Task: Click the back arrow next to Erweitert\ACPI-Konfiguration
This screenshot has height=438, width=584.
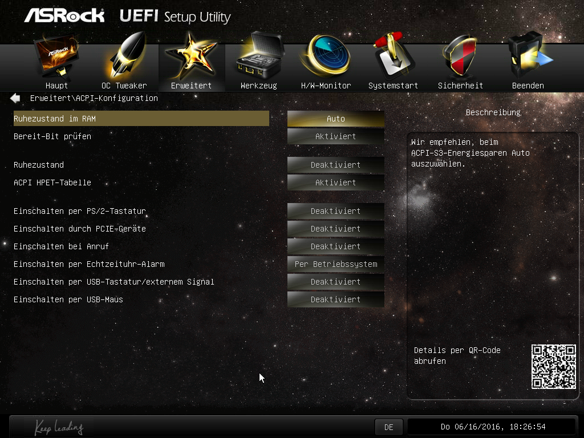Action: click(15, 98)
